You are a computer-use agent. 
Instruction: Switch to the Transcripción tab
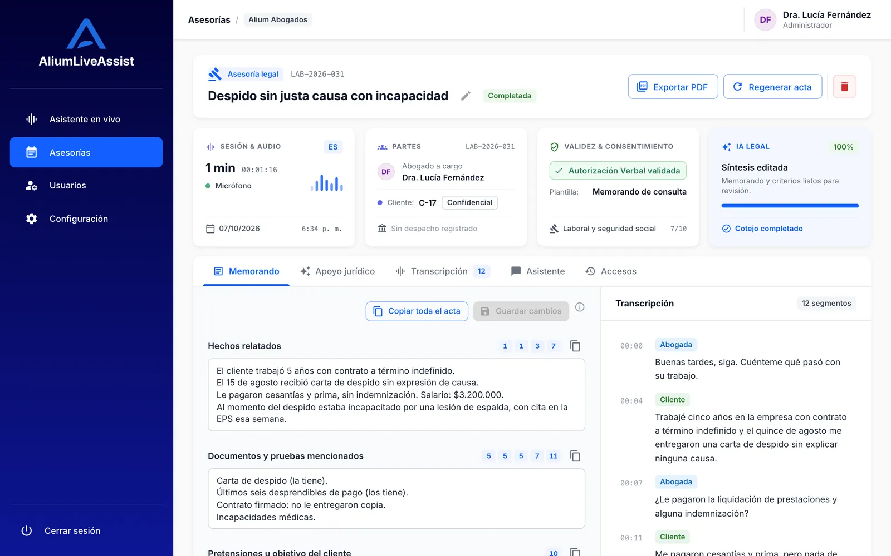[443, 271]
